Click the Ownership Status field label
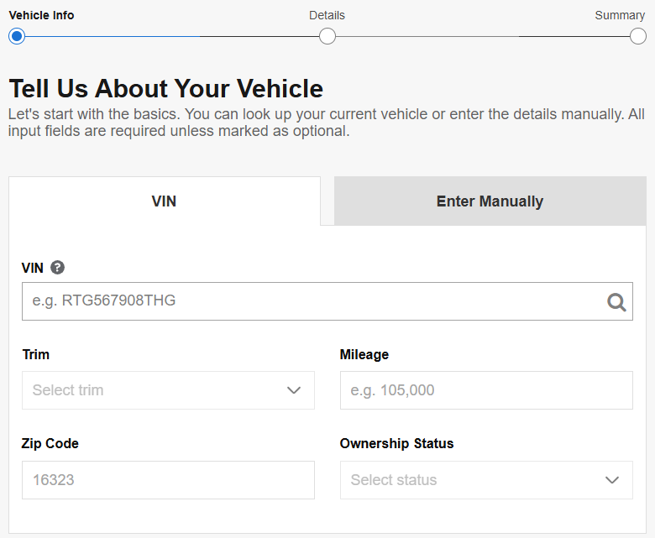The height and width of the screenshot is (538, 655). pos(396,443)
